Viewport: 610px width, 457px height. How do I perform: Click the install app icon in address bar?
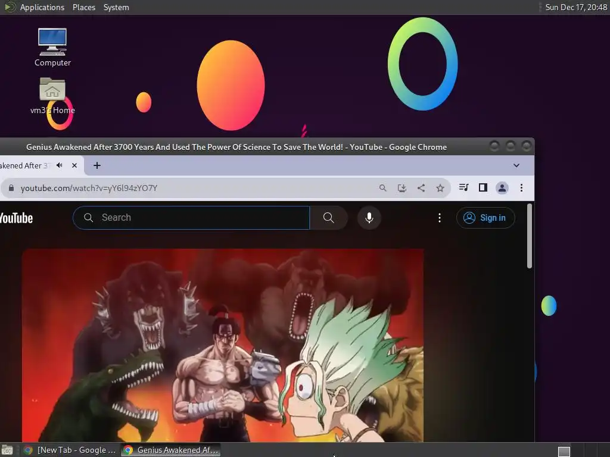[x=402, y=188]
